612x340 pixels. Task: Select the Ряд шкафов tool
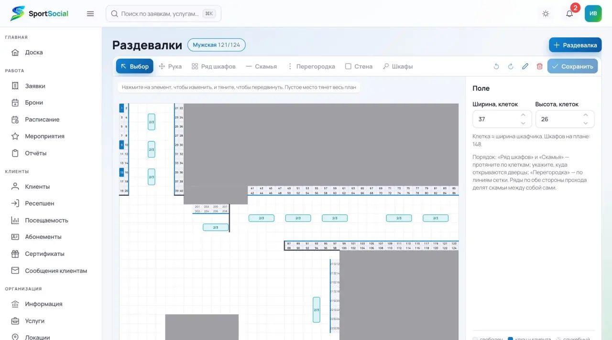tap(214, 66)
